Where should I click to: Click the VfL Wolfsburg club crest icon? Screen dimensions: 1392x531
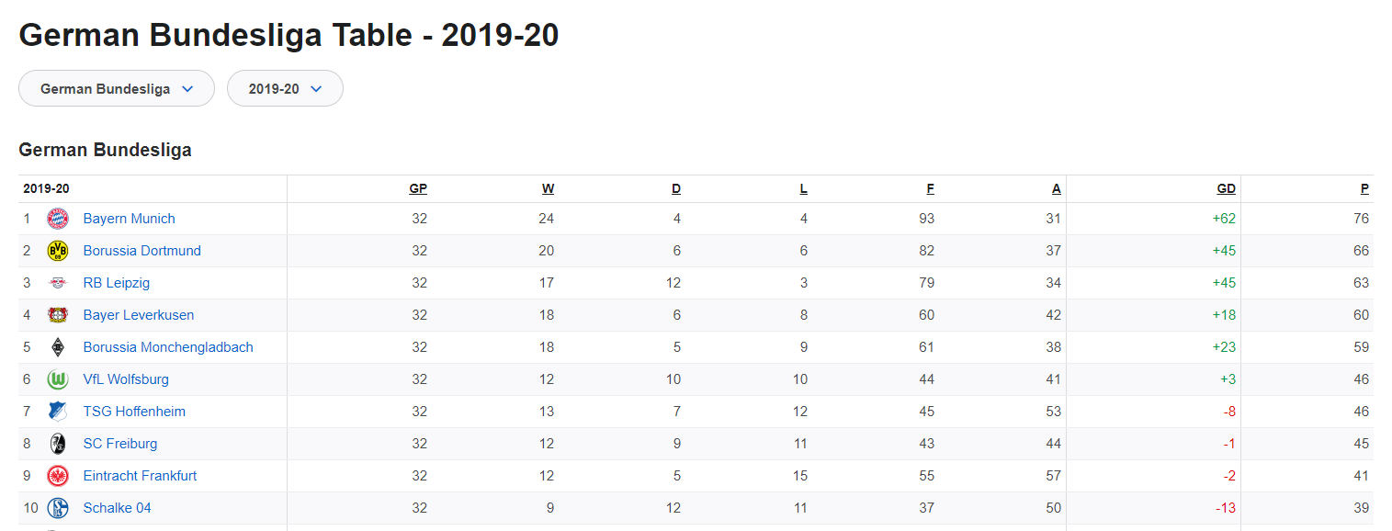click(x=58, y=379)
